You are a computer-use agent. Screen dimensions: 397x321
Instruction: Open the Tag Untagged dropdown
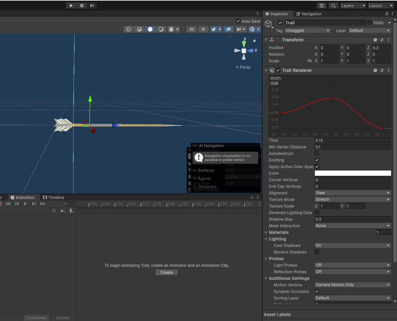[307, 31]
